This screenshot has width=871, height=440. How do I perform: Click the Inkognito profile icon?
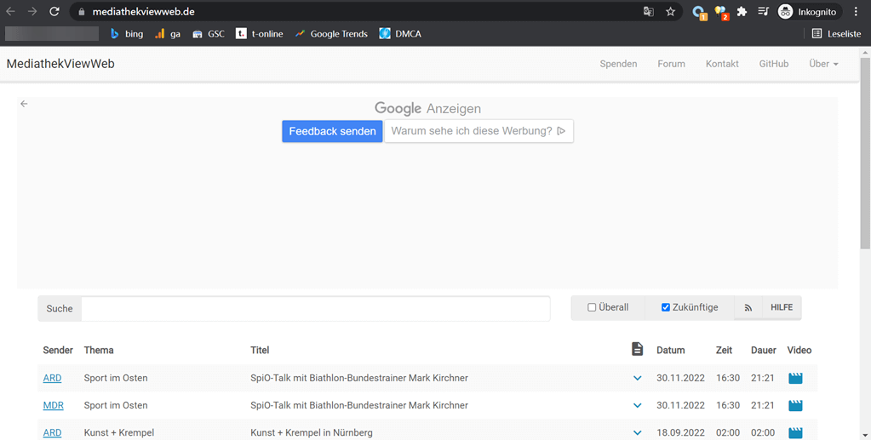click(x=808, y=12)
